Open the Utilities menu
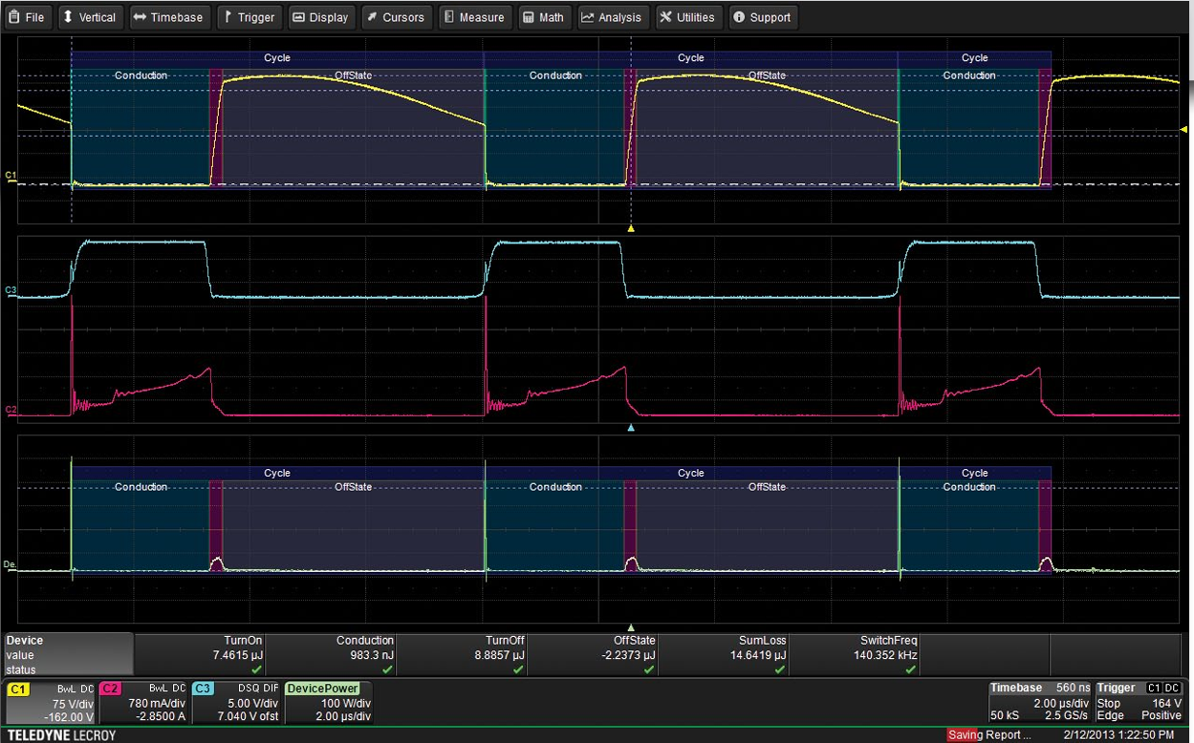Image resolution: width=1194 pixels, height=743 pixels. pyautogui.click(x=687, y=17)
